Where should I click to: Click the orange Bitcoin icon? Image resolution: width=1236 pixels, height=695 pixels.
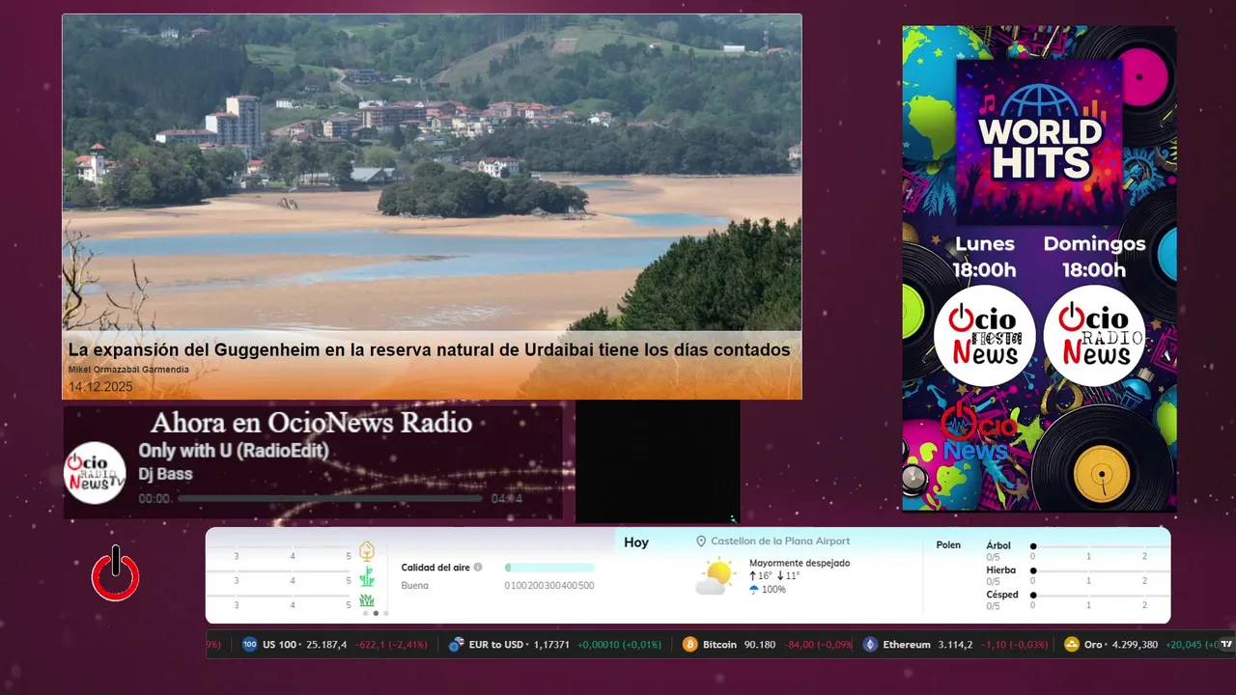689,644
